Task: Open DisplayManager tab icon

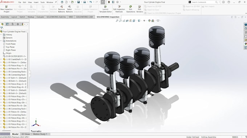Action: tap(23, 24)
